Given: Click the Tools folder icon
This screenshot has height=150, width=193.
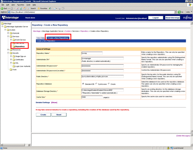Looking at the screenshot, I should click(11, 69).
